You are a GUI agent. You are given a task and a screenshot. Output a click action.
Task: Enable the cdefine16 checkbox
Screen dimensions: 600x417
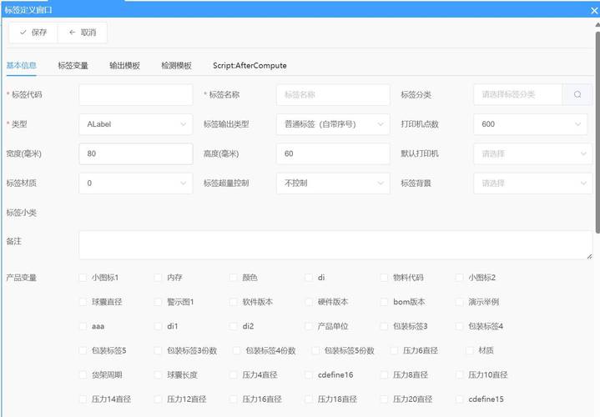point(309,375)
